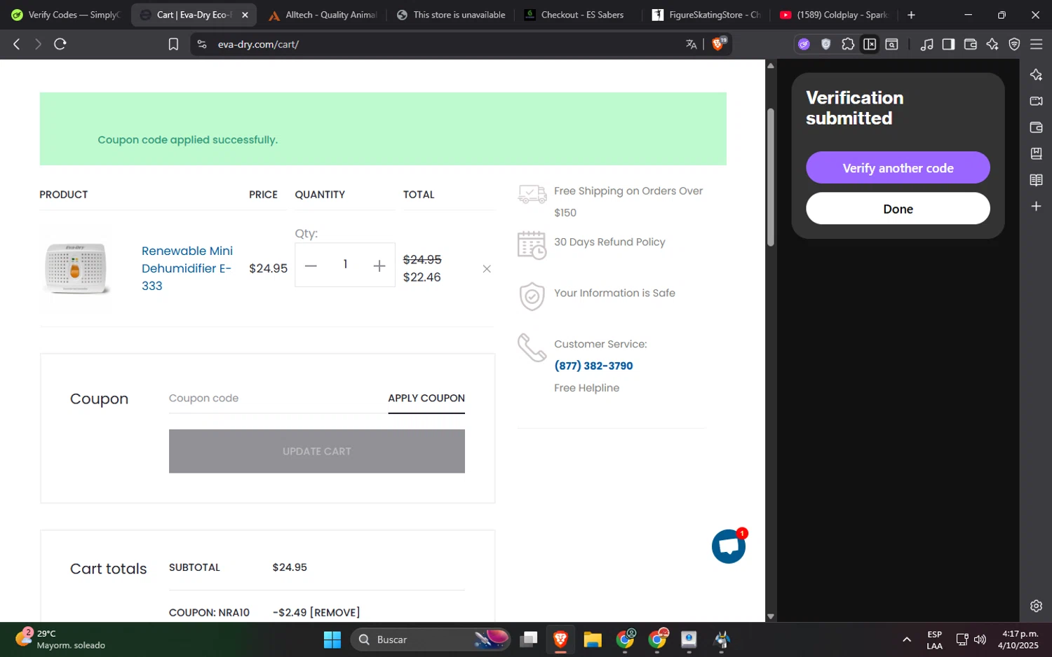Add a new item to the sidebar

point(1036,206)
